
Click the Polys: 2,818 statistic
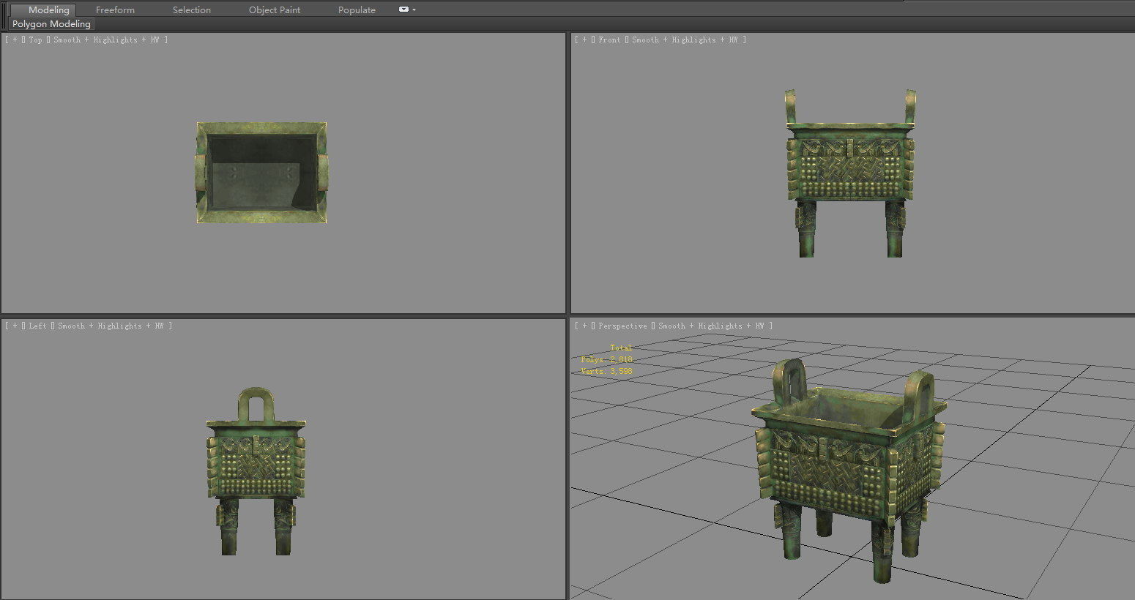606,359
